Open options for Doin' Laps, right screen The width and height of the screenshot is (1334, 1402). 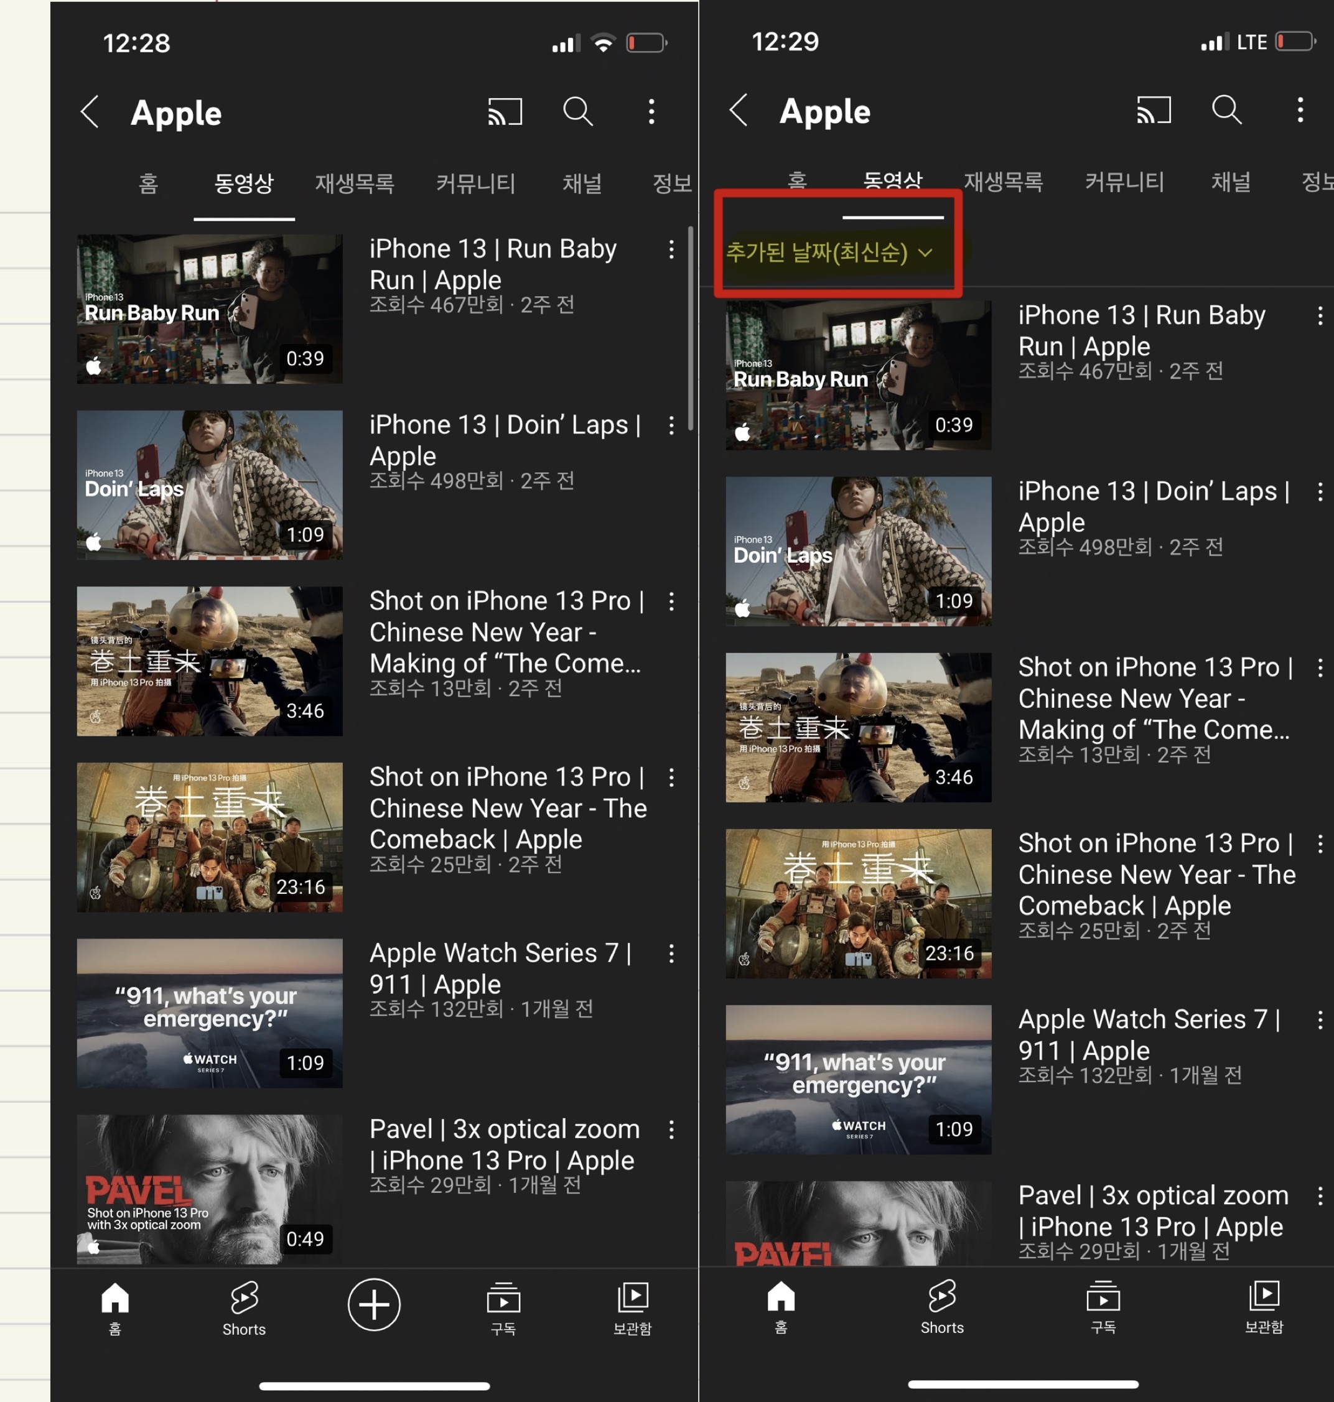(1320, 492)
